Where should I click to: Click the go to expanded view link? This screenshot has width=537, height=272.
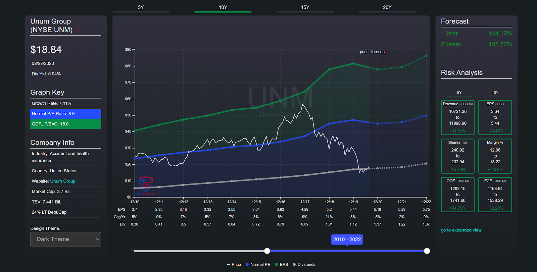pos(461,230)
